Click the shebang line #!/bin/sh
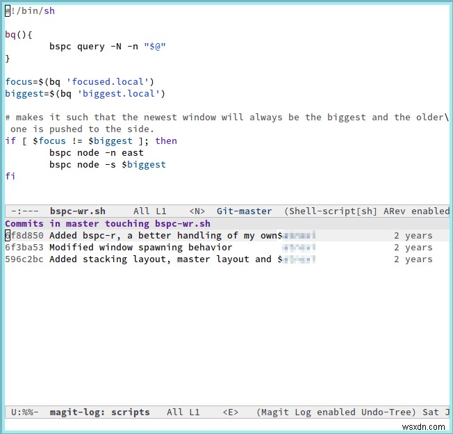The image size is (453, 434). 30,11
